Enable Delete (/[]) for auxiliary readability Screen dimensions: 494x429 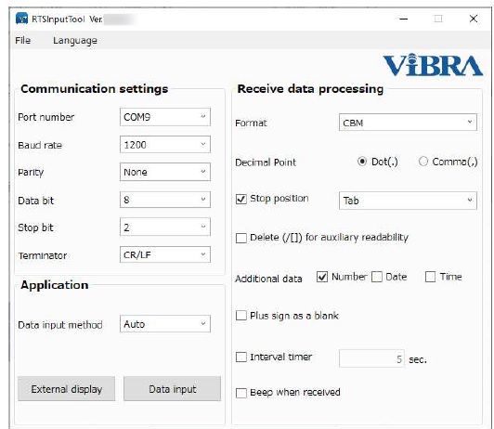click(x=241, y=238)
